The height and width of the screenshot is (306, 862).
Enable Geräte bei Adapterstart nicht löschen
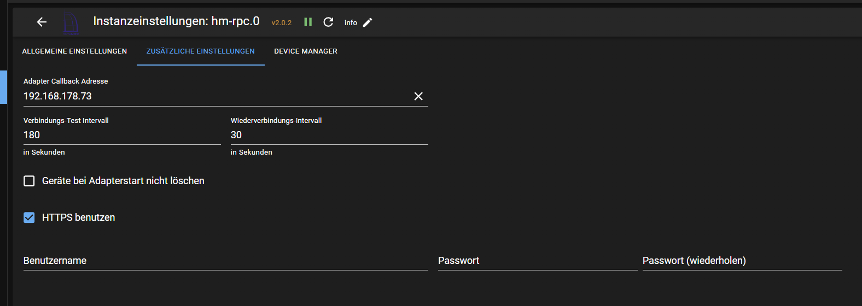pos(30,181)
